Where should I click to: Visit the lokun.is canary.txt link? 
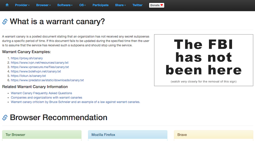28,76
